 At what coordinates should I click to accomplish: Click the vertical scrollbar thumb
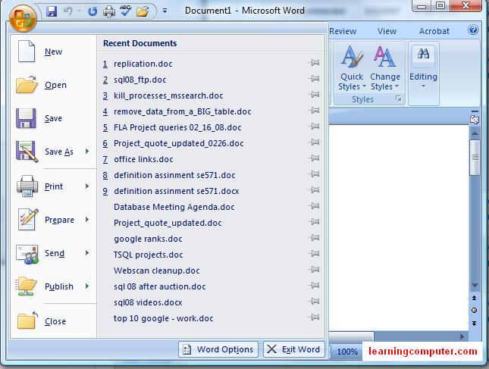point(475,158)
